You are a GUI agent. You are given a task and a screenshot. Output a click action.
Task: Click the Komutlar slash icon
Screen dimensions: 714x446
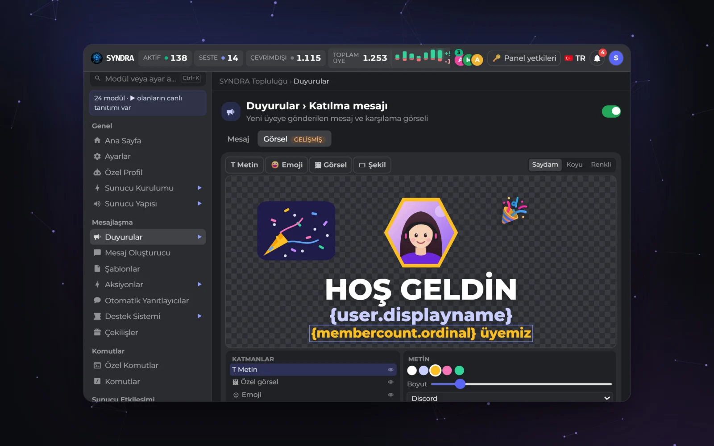(x=97, y=381)
